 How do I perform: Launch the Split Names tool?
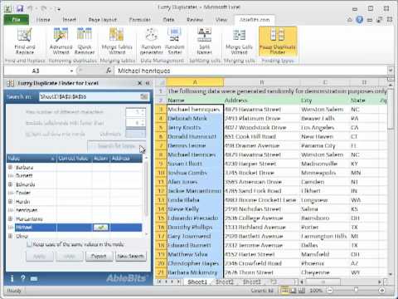[x=204, y=42]
